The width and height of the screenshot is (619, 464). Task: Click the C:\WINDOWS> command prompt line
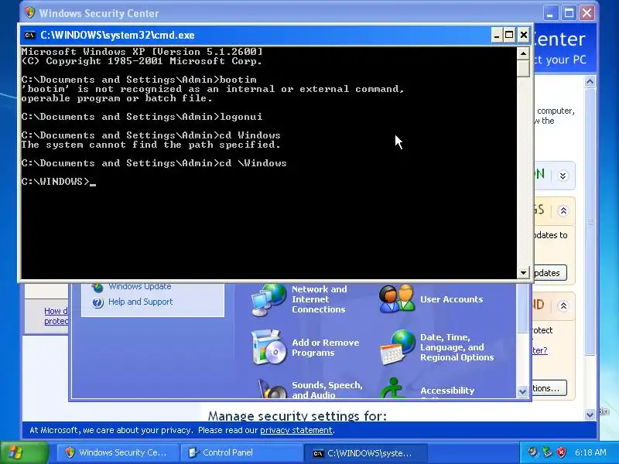pyautogui.click(x=59, y=182)
